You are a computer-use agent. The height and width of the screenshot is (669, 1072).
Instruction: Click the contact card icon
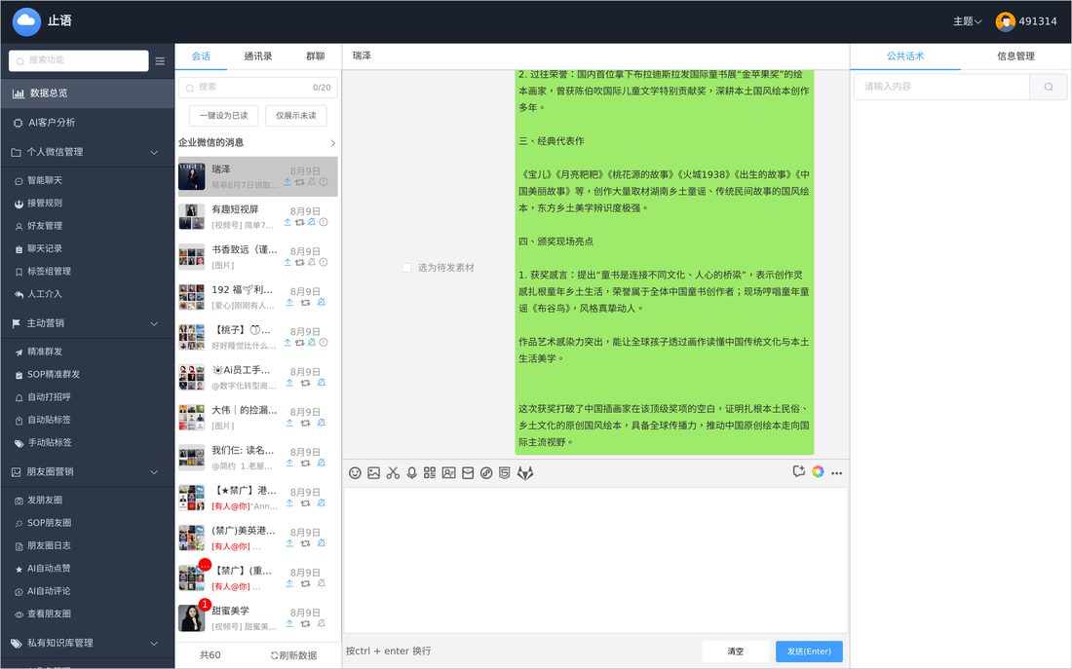tap(448, 473)
